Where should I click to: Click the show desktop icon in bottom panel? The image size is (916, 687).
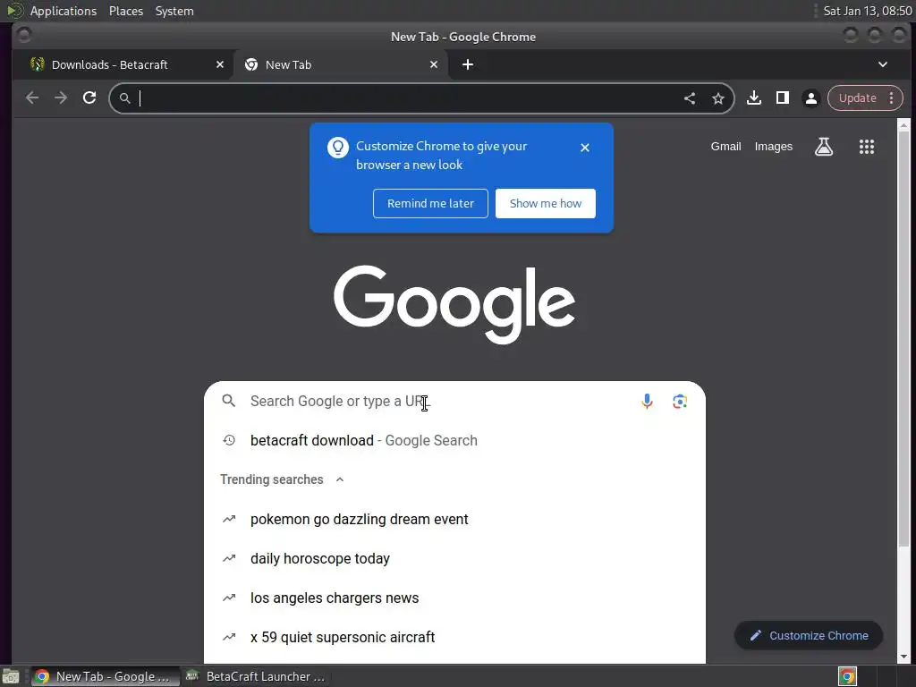[11, 676]
